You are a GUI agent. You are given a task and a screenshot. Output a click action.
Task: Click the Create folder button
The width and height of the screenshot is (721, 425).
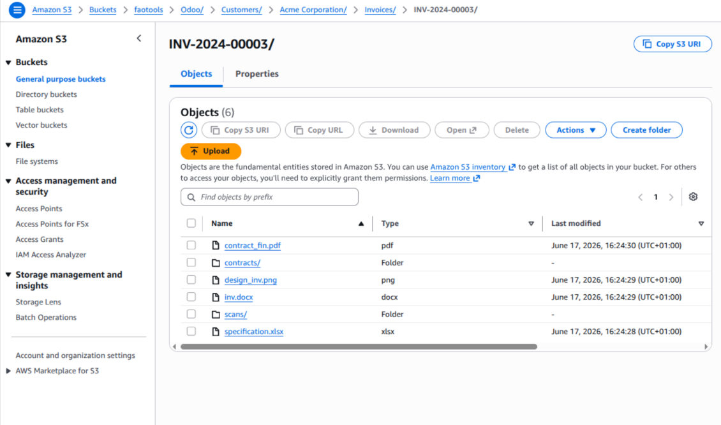646,130
